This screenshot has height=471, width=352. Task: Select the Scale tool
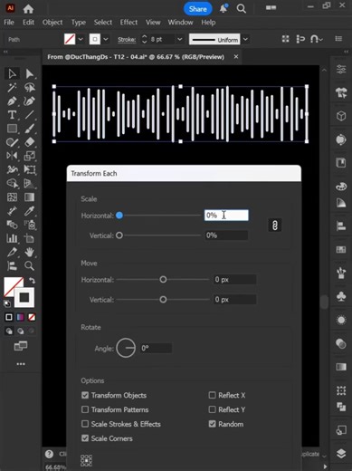[x=29, y=156]
